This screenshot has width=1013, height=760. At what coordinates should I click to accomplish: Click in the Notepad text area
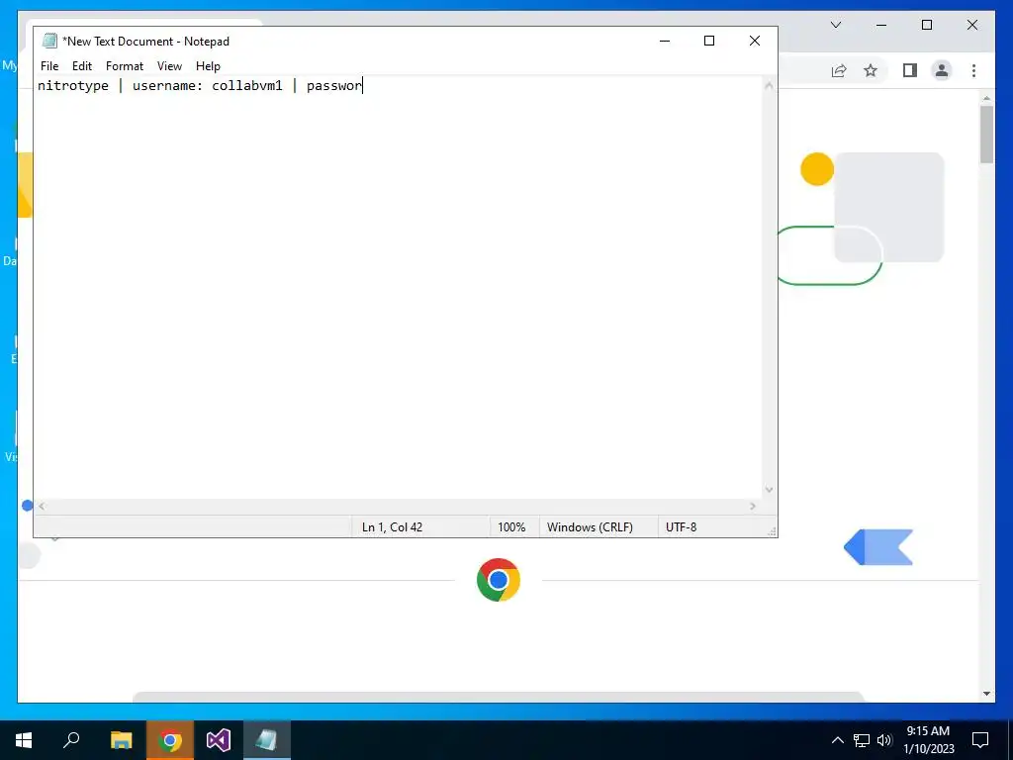pyautogui.click(x=398, y=288)
